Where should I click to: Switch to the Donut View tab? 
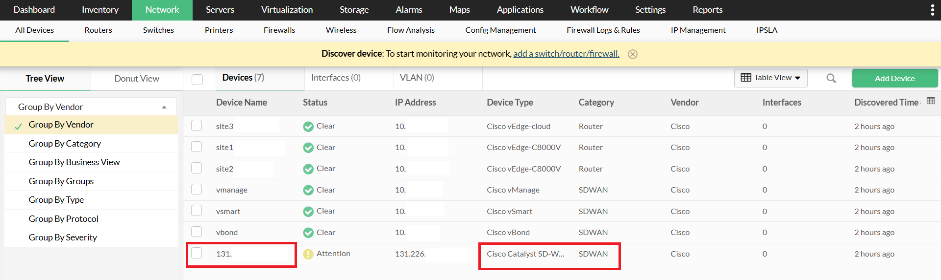point(137,79)
